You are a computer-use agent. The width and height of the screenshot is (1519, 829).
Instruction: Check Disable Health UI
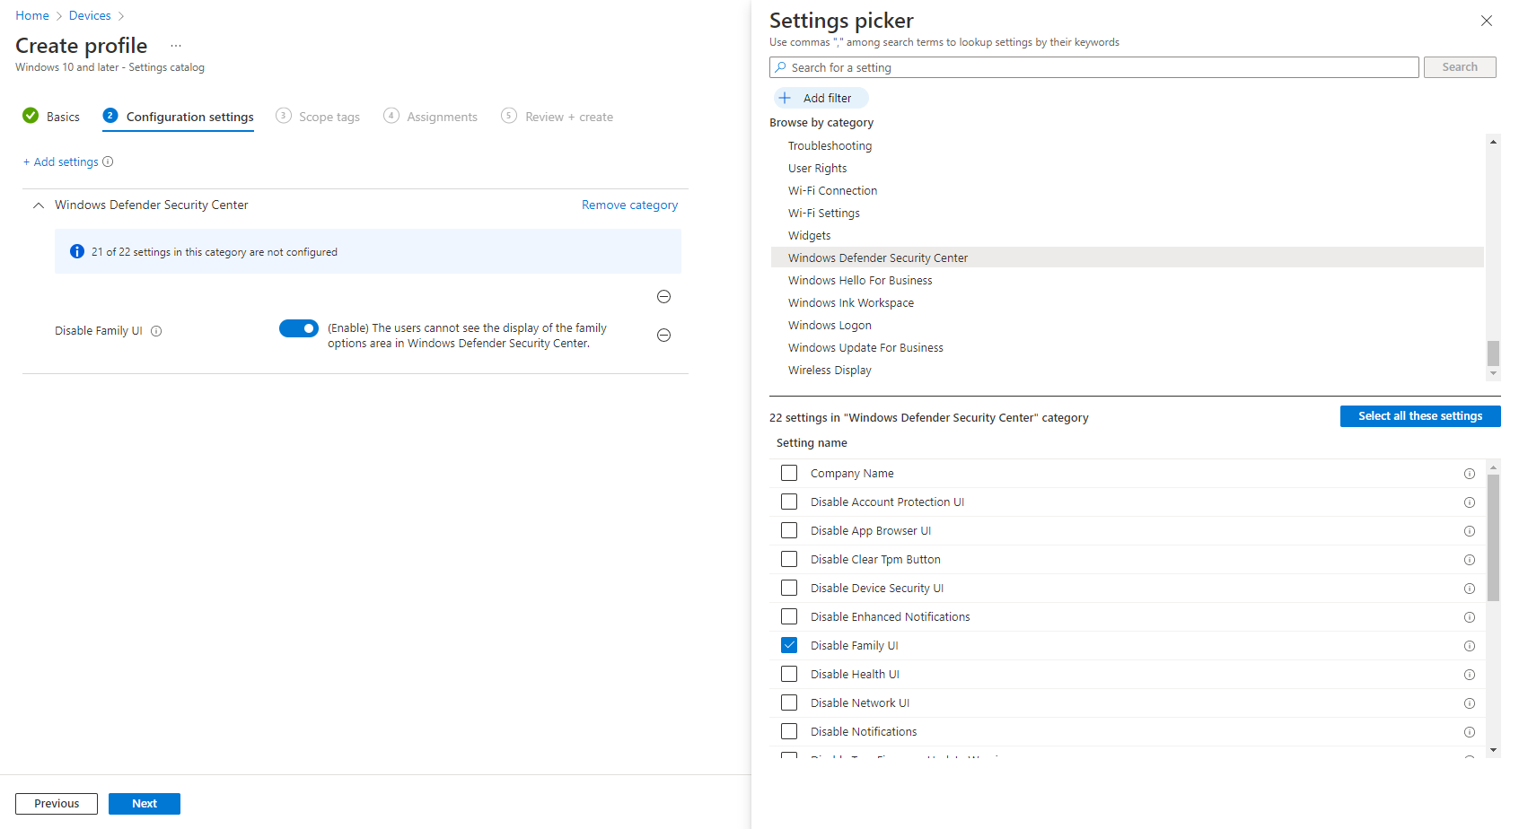789,674
